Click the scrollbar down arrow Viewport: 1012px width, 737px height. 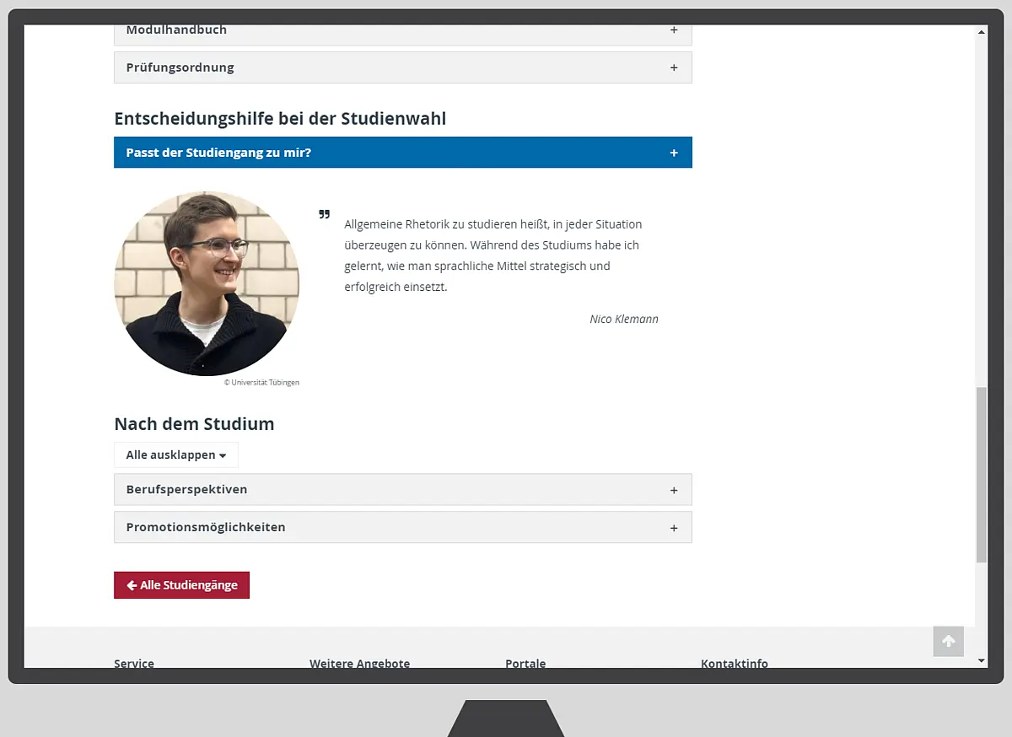[x=981, y=660]
